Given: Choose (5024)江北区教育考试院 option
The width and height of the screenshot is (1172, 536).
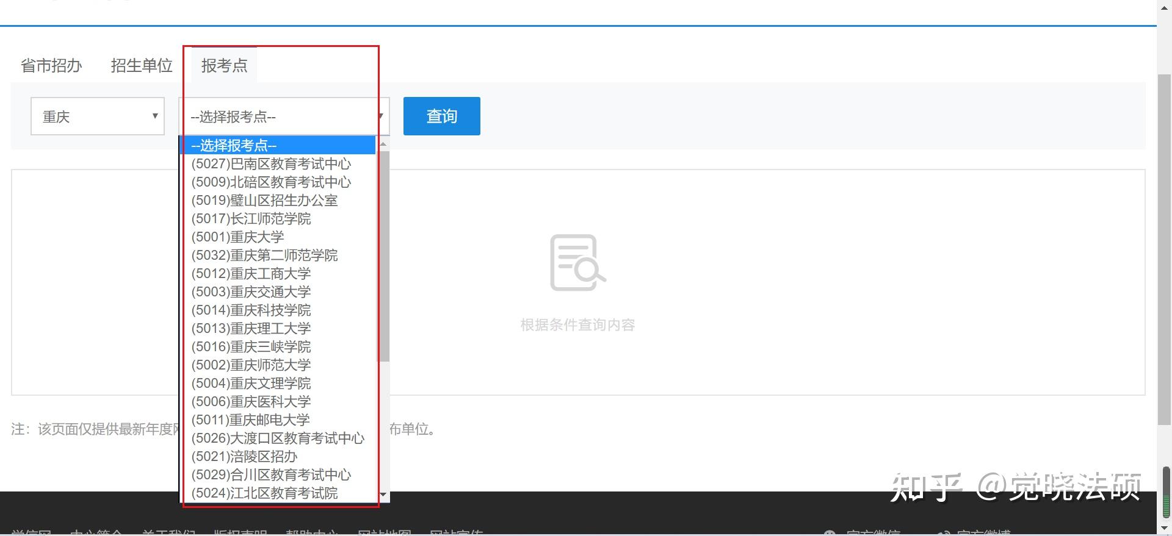Looking at the screenshot, I should click(x=278, y=493).
